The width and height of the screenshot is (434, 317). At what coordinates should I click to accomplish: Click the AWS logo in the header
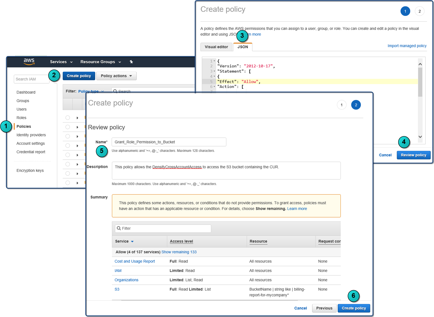(x=29, y=61)
